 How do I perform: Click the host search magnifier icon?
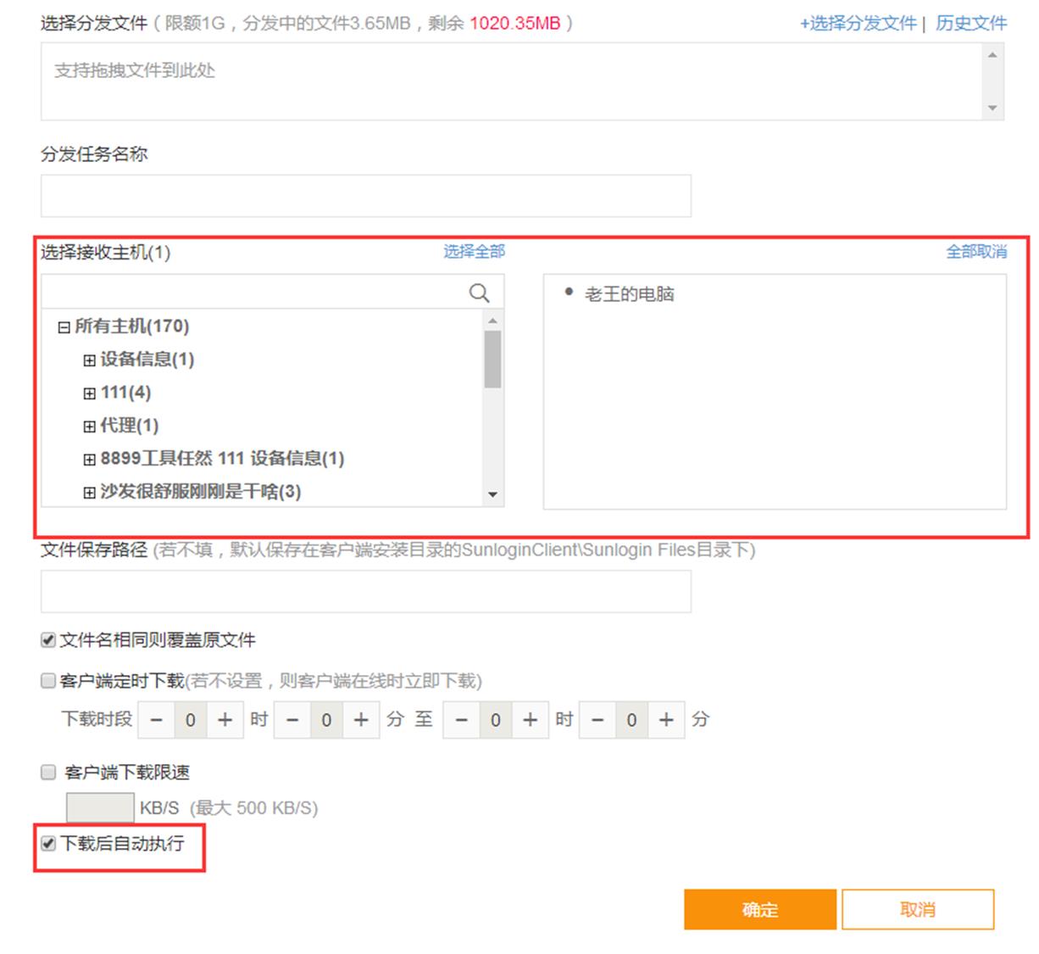click(x=479, y=293)
